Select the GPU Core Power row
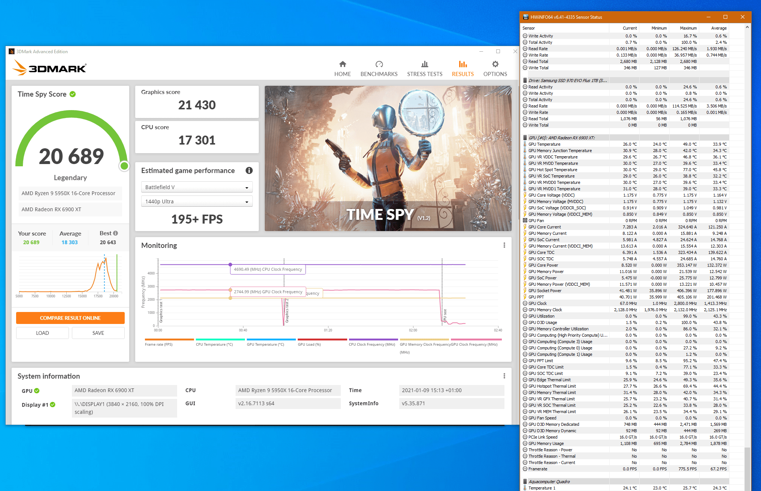 tap(625, 265)
